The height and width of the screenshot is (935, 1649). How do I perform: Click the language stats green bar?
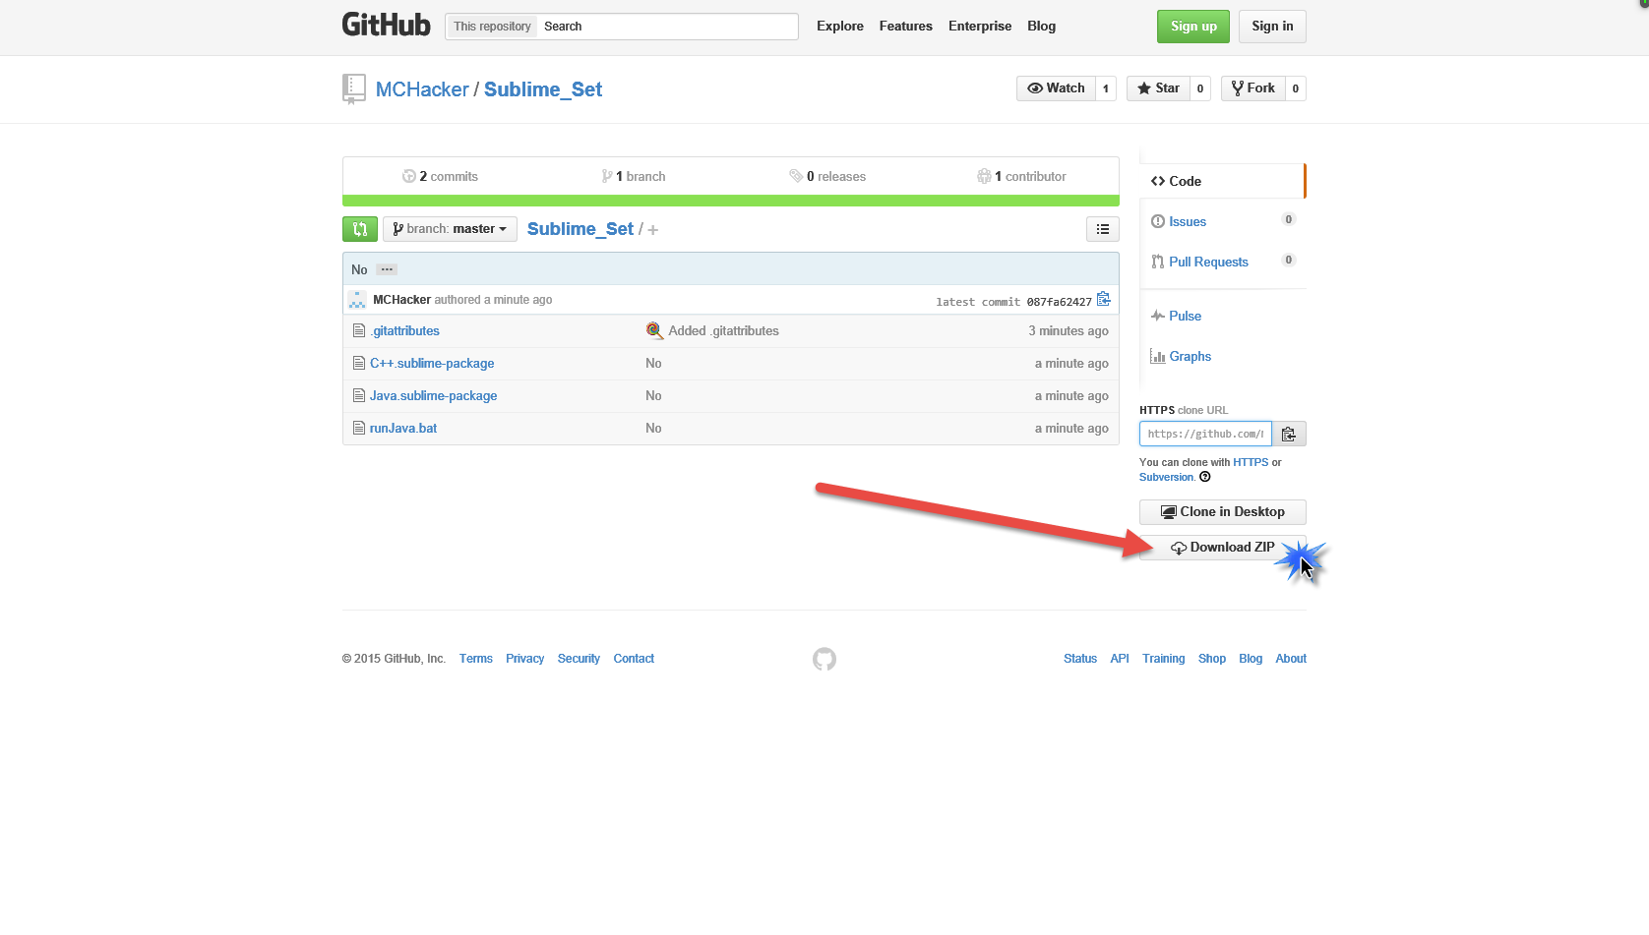coord(731,201)
